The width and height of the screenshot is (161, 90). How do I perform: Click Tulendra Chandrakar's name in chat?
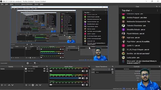134,25
